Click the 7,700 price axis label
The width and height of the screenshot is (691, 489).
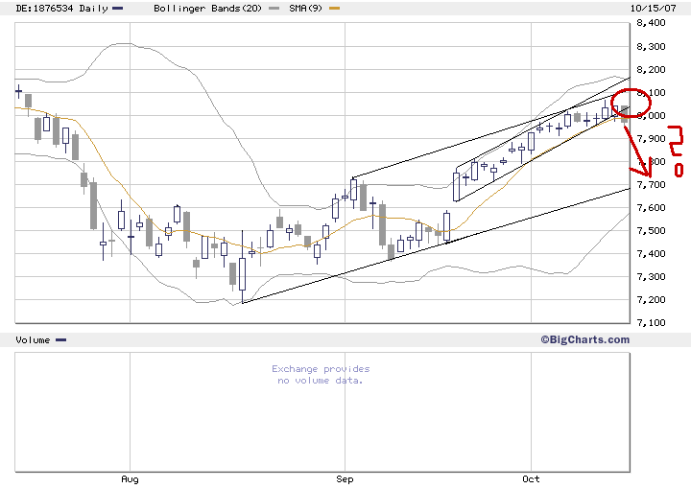coord(651,185)
